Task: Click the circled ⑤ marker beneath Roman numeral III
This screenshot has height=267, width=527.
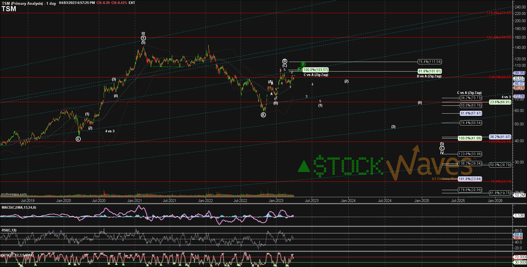Action: [144, 37]
